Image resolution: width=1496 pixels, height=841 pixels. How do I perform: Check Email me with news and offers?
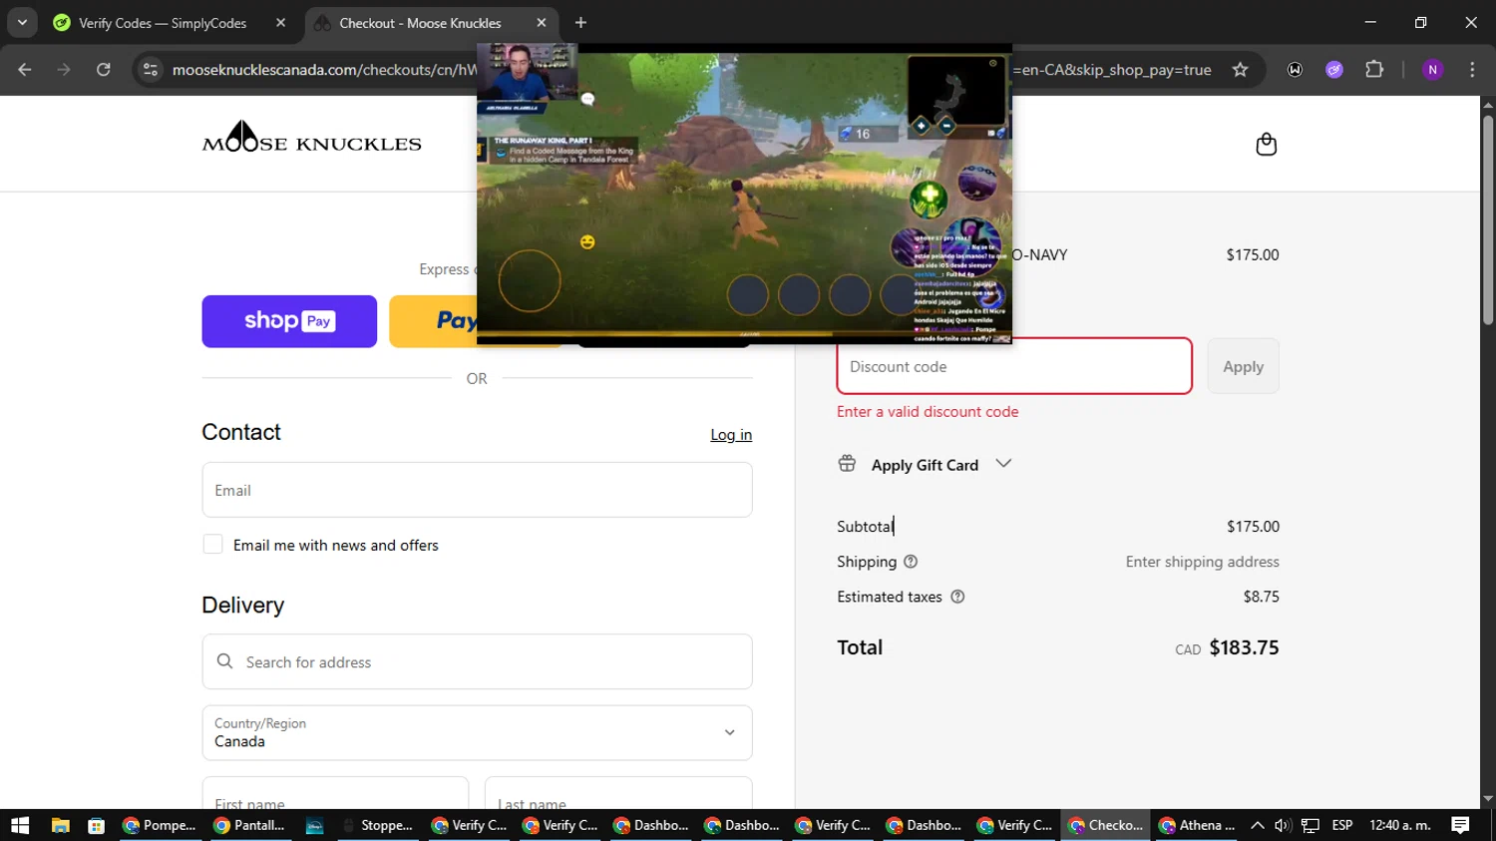tap(212, 544)
